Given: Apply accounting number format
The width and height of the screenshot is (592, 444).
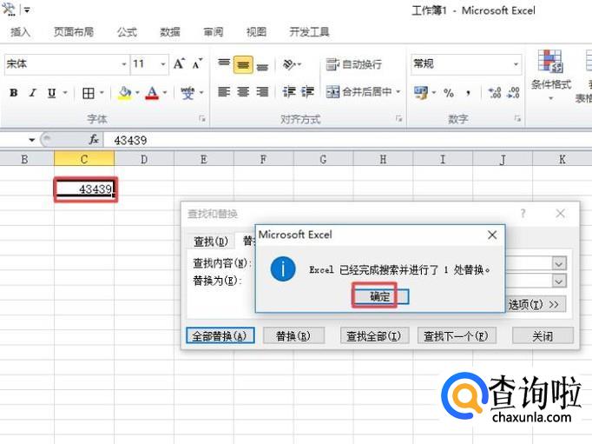Looking at the screenshot, I should [x=421, y=93].
